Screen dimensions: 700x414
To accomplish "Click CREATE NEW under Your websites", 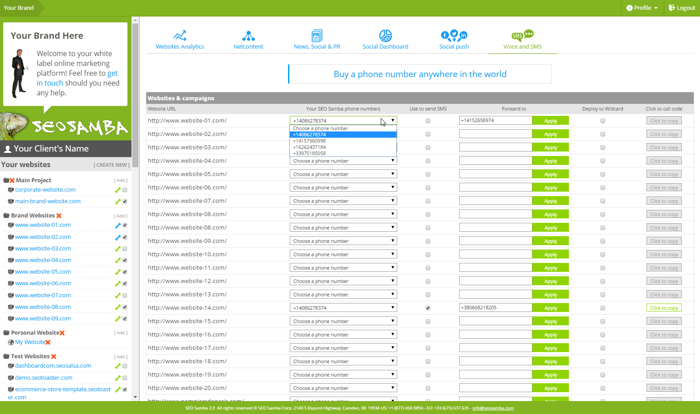I will coord(111,165).
